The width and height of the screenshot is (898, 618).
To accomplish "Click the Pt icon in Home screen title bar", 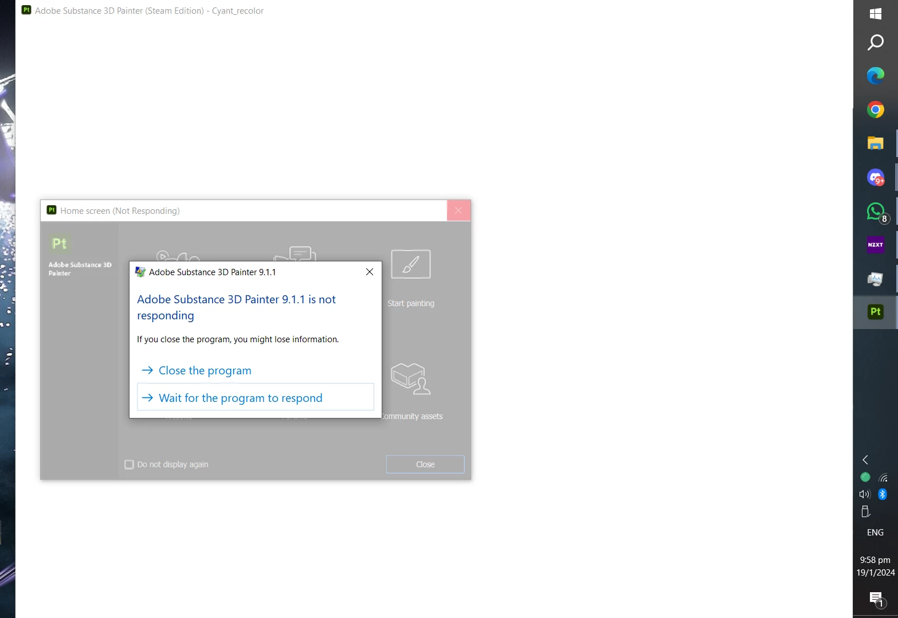I will click(52, 210).
